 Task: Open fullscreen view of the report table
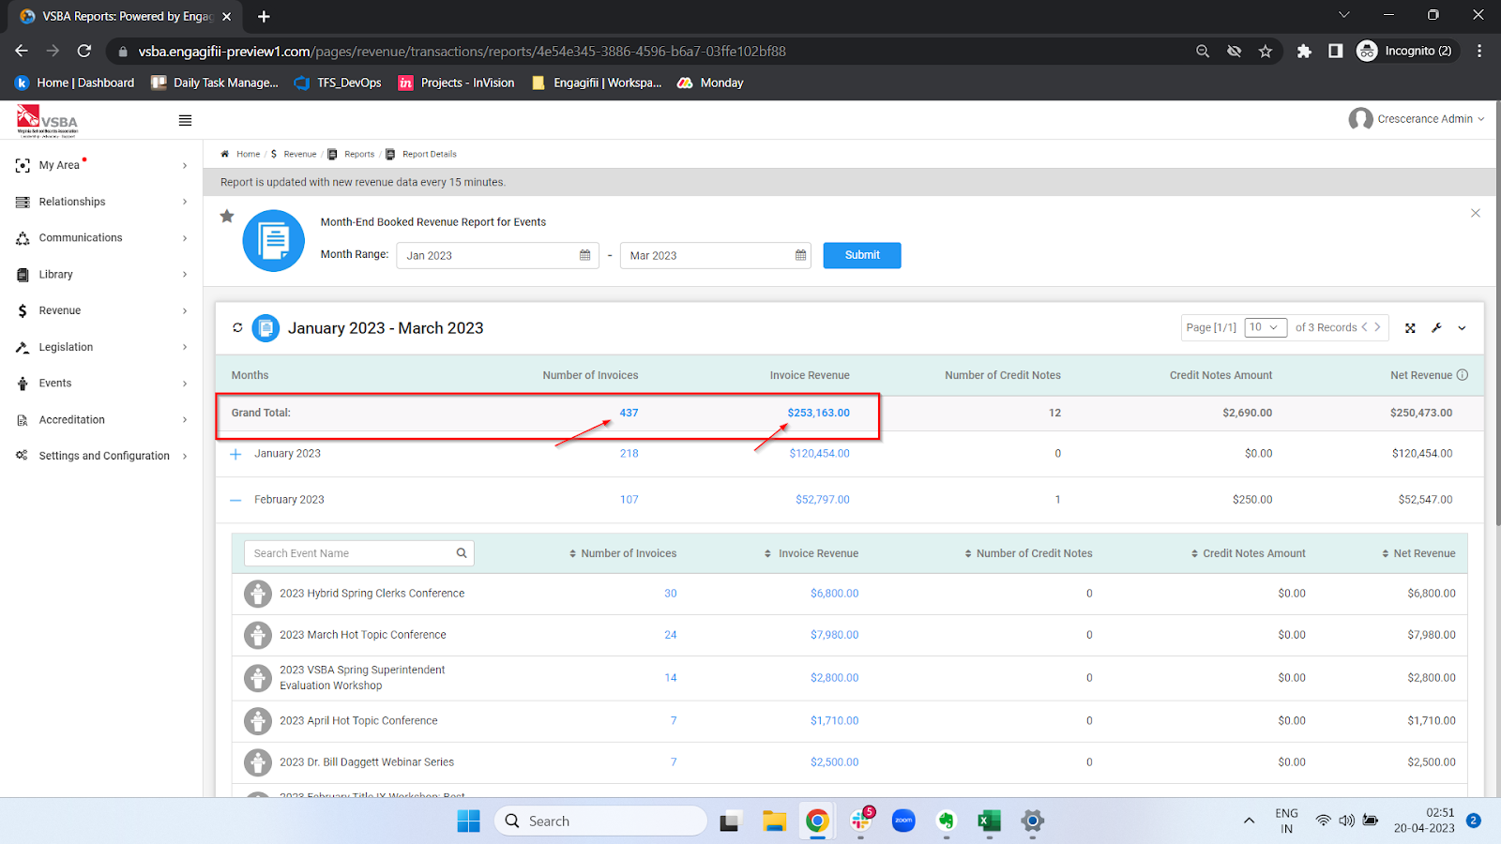1411,327
